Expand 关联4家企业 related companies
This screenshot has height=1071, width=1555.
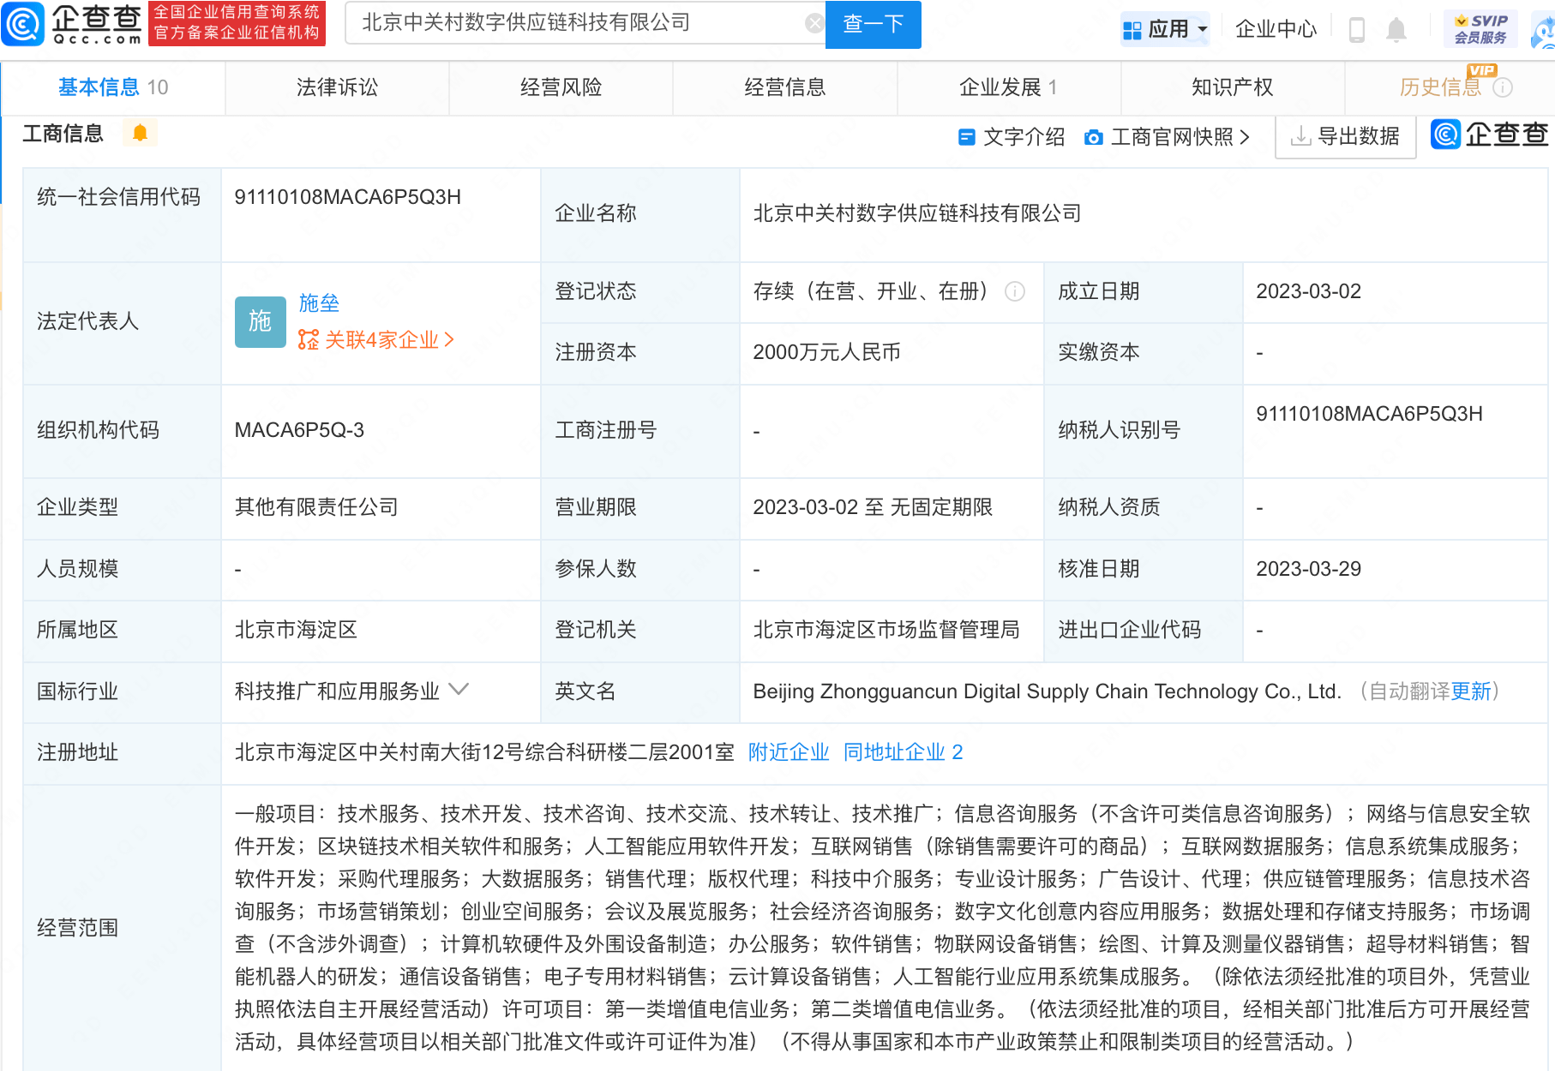(375, 340)
